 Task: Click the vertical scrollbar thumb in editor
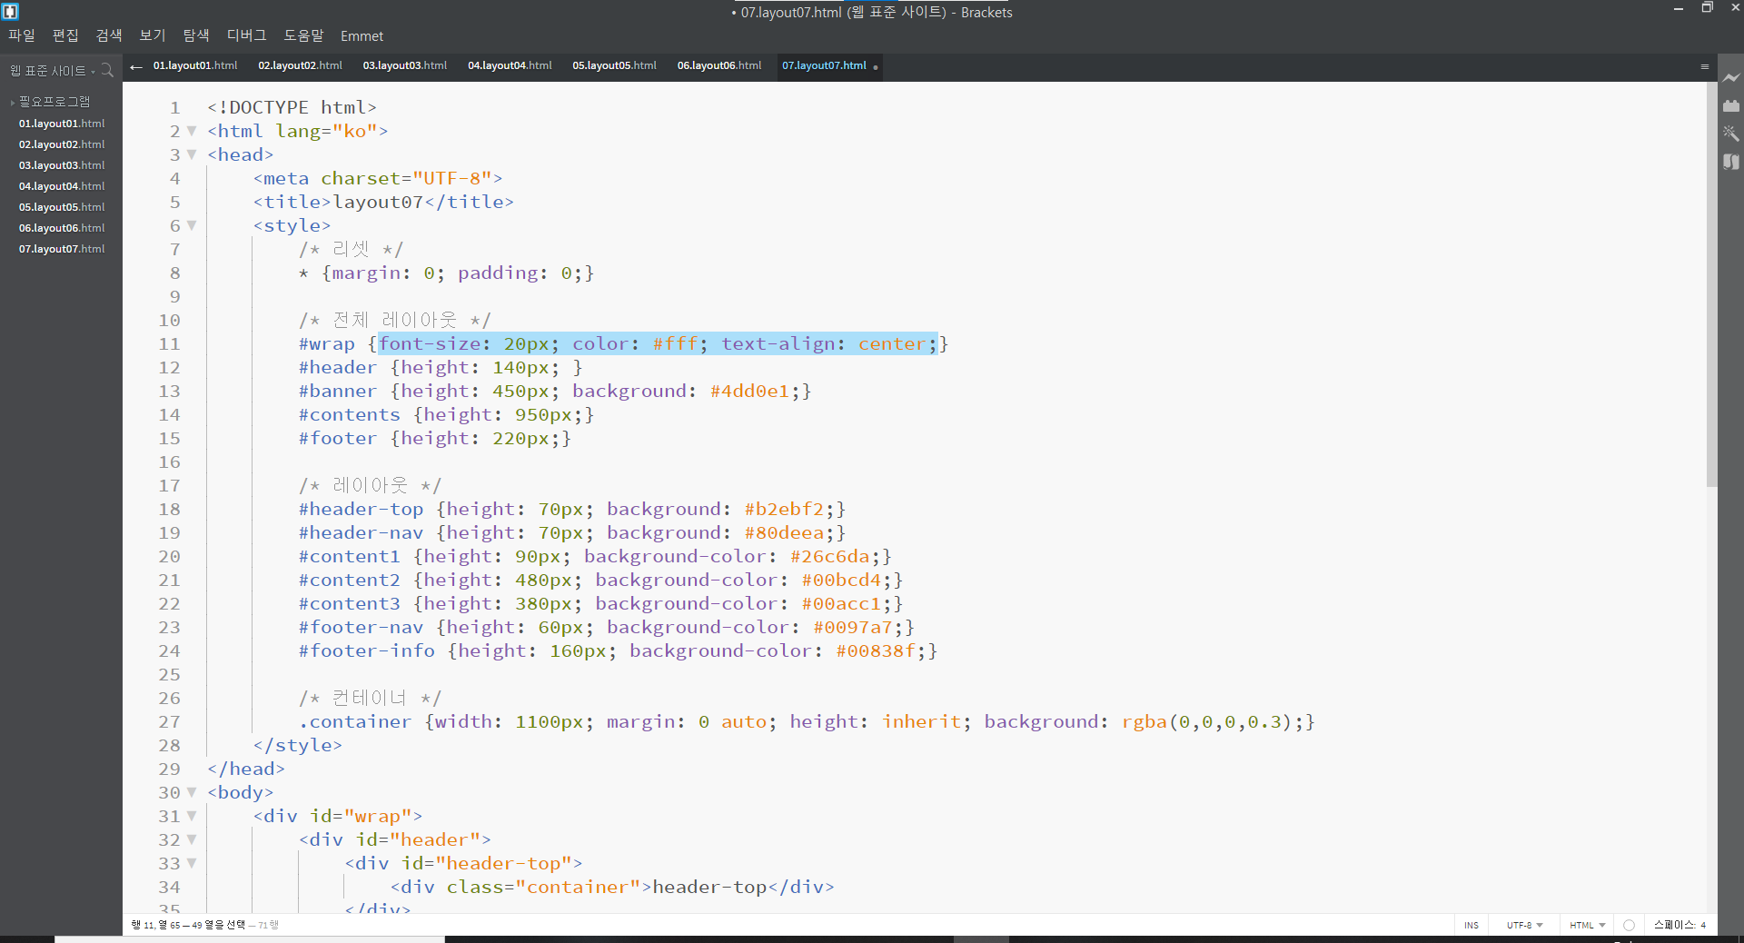[1711, 284]
